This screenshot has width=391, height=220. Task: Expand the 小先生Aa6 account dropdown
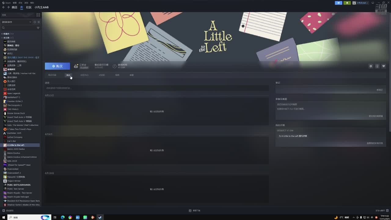[x=360, y=3]
